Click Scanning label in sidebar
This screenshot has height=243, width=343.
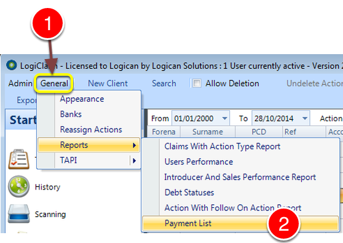[50, 214]
